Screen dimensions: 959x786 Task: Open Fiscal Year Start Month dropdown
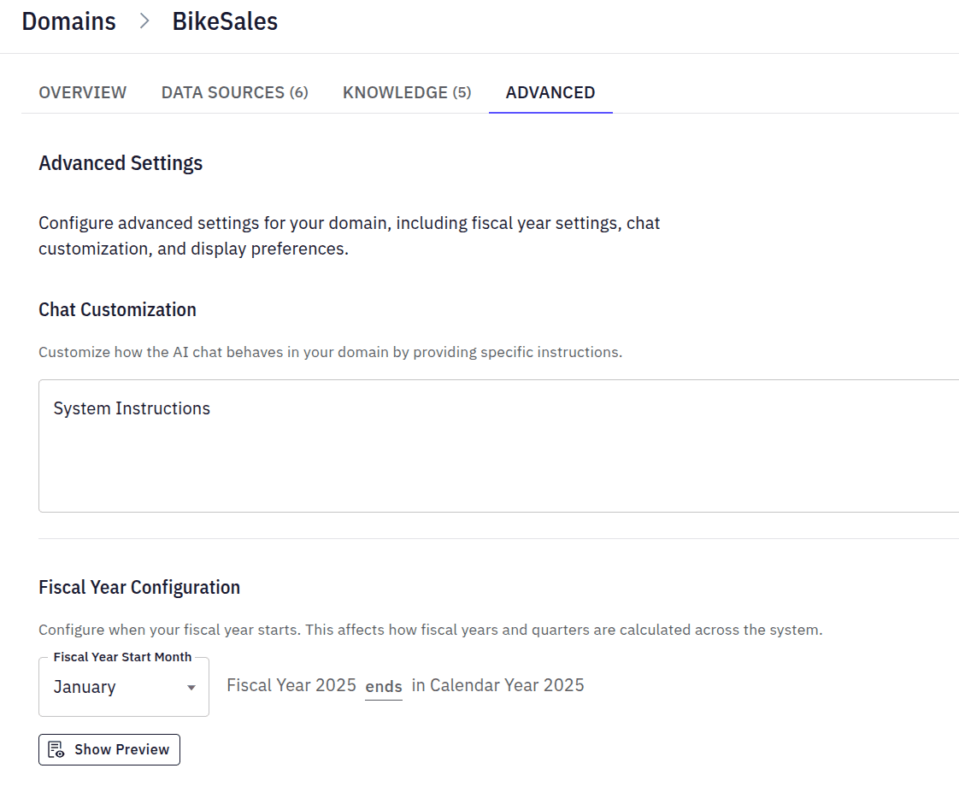click(124, 687)
